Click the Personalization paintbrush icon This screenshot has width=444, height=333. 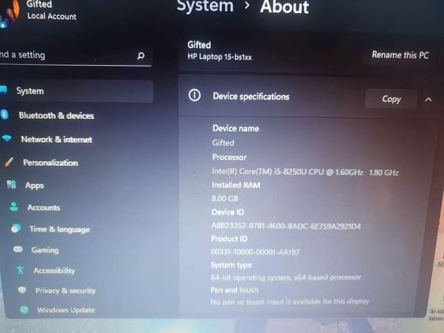point(9,162)
